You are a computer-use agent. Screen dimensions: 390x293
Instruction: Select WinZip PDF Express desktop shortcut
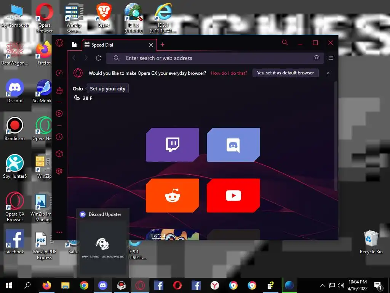(44, 245)
